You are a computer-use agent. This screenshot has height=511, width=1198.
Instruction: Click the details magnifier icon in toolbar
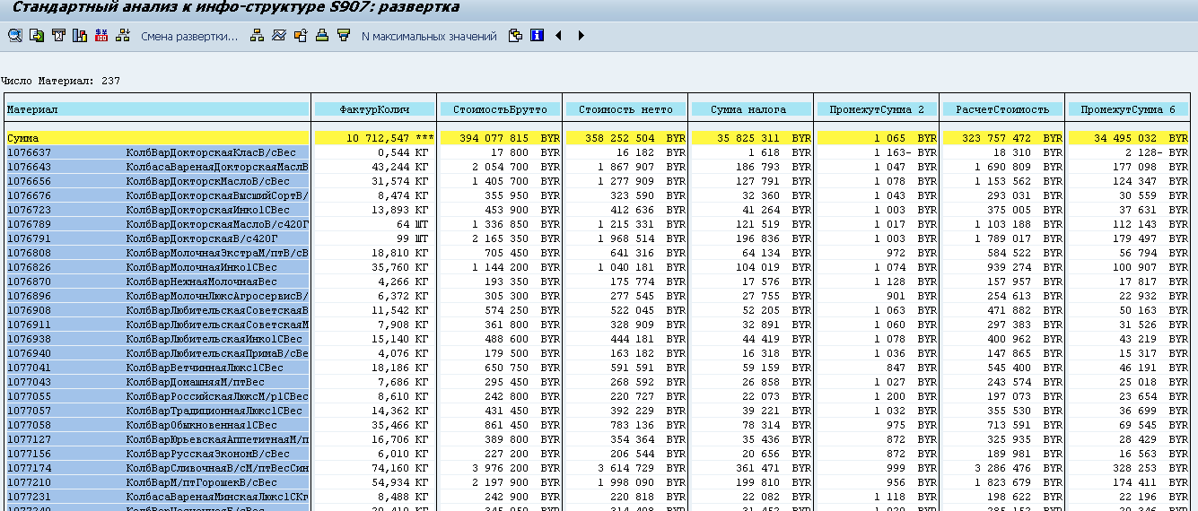pos(14,36)
